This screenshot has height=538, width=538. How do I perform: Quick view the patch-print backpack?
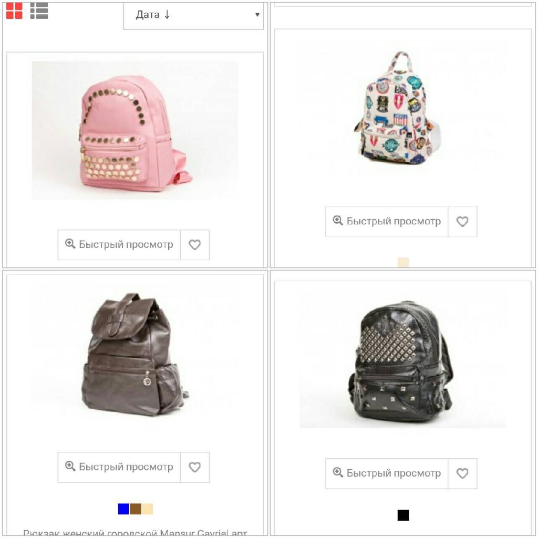(387, 221)
